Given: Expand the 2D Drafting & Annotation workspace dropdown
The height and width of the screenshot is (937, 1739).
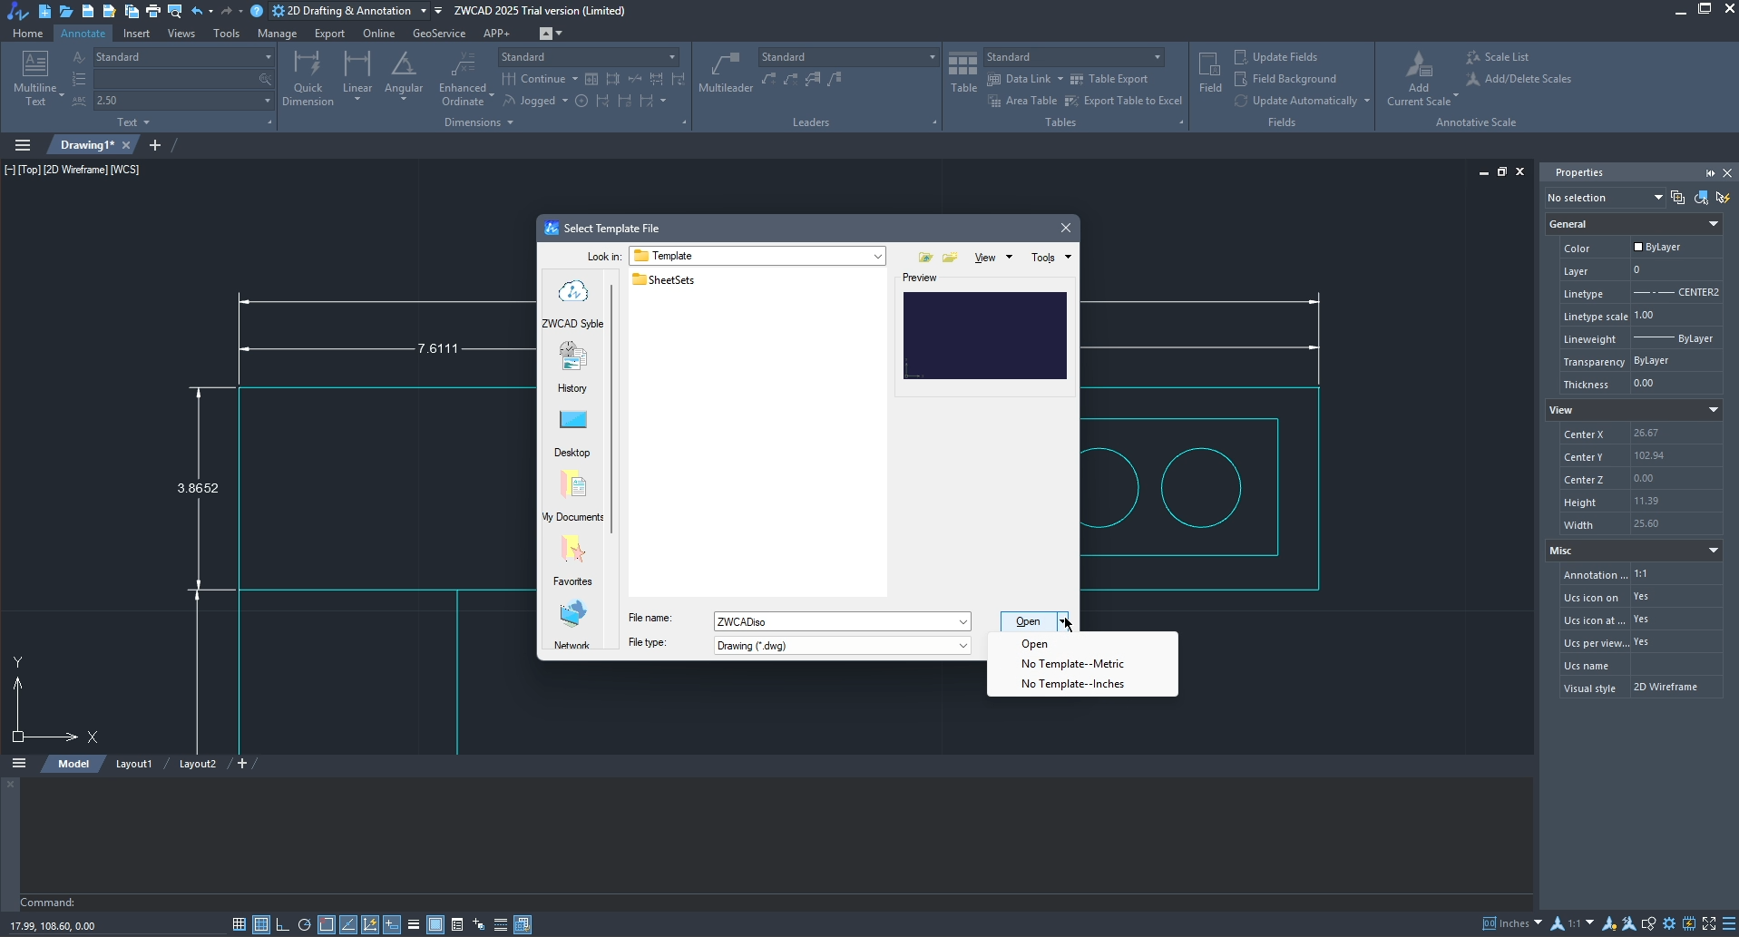Looking at the screenshot, I should 423,11.
